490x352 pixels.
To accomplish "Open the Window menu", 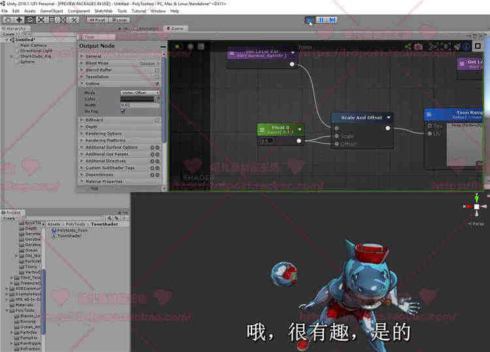I will [x=158, y=11].
